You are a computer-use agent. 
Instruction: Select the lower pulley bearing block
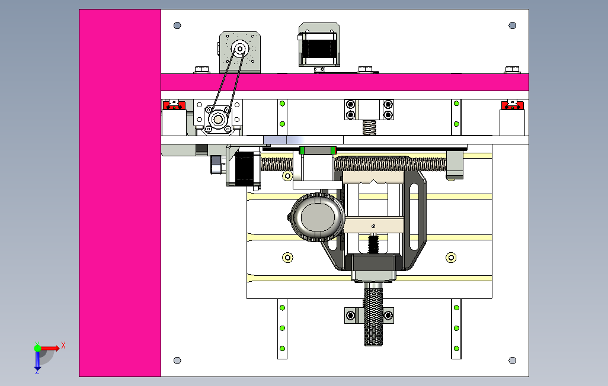(x=217, y=120)
